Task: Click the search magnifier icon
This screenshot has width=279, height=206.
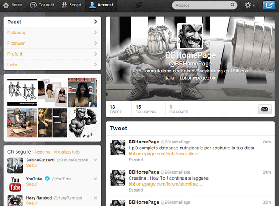Action: pyautogui.click(x=233, y=5)
